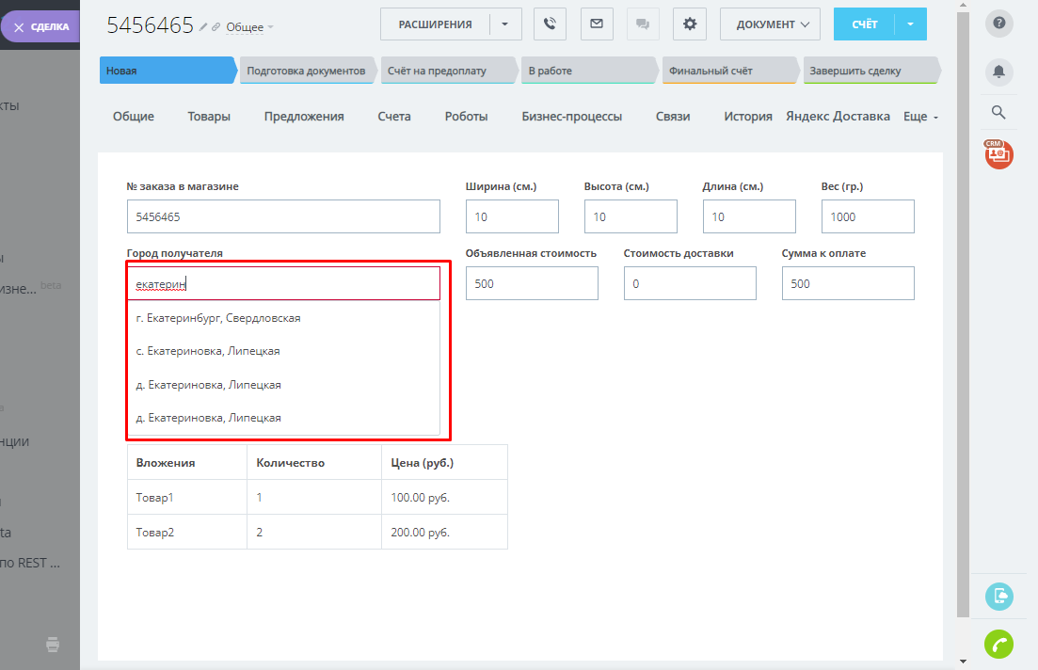Switch to the Товары tab
This screenshot has height=670, width=1038.
pyautogui.click(x=209, y=117)
